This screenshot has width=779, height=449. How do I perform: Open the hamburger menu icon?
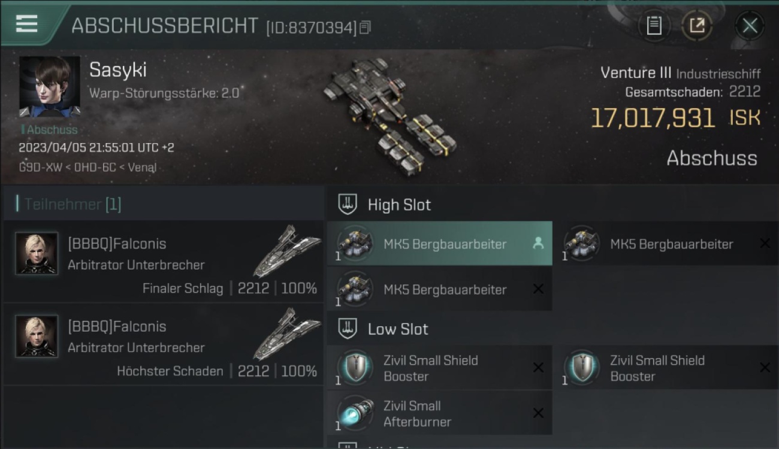click(26, 24)
